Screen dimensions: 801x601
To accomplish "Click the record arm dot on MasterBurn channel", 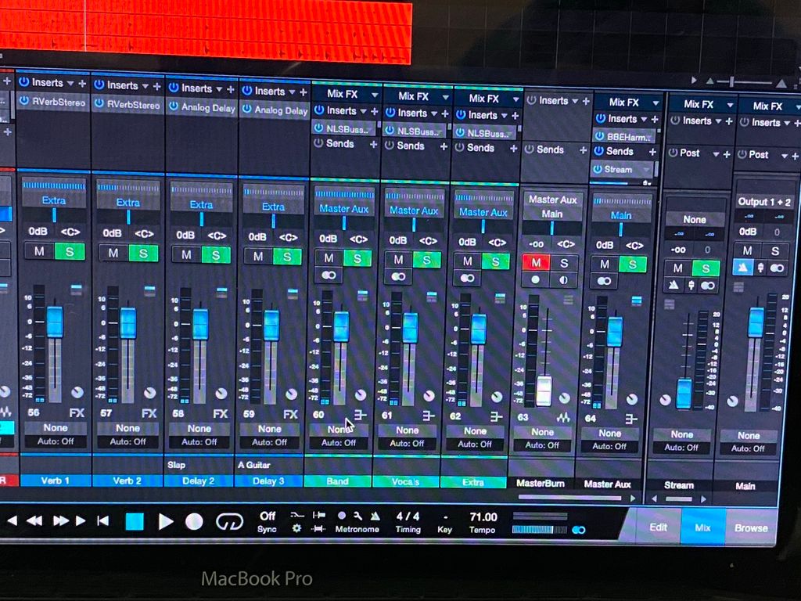I will (535, 280).
